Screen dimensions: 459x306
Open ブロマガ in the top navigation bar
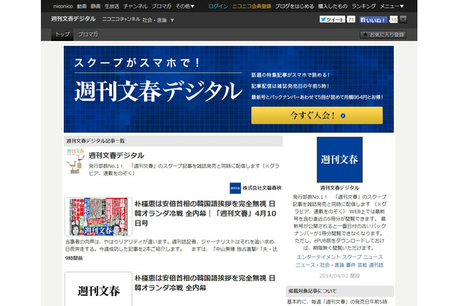[161, 6]
